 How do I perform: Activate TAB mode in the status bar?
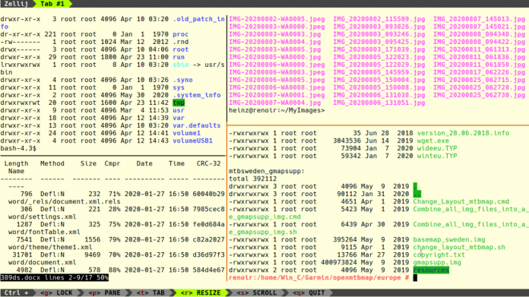[150, 292]
